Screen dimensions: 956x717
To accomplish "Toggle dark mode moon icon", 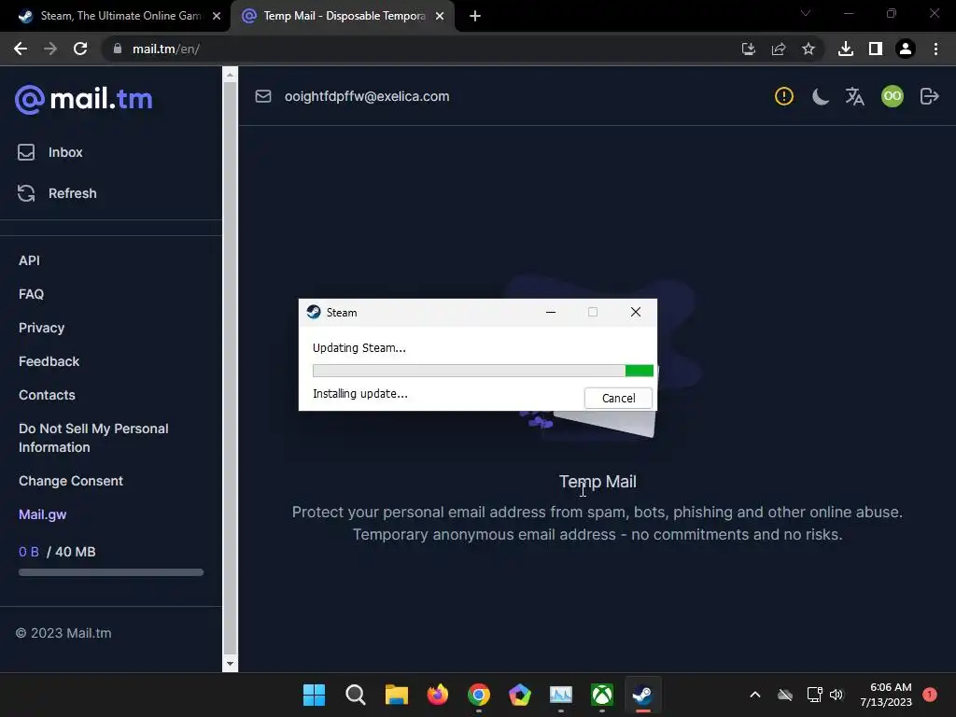I will pyautogui.click(x=820, y=96).
